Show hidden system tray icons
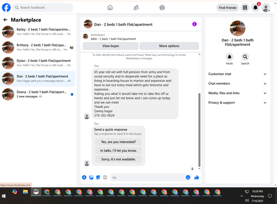 [242, 196]
